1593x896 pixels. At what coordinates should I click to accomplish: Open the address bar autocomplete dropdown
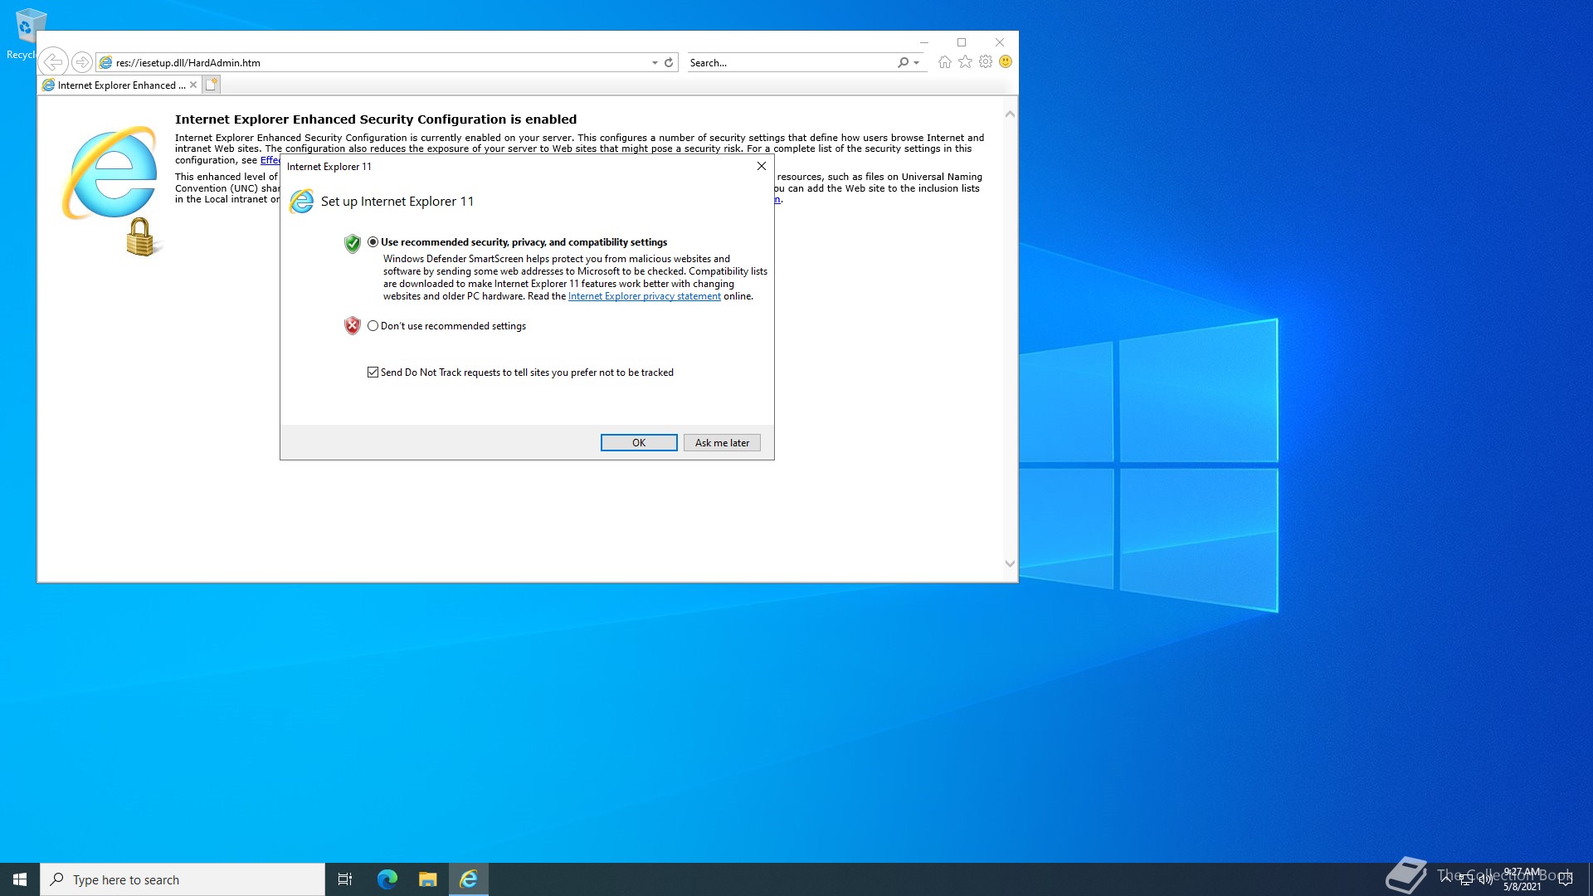pyautogui.click(x=655, y=62)
